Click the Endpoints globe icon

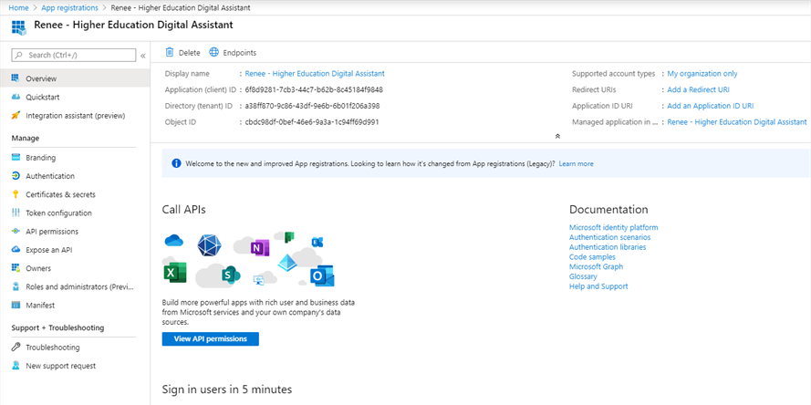pos(213,52)
